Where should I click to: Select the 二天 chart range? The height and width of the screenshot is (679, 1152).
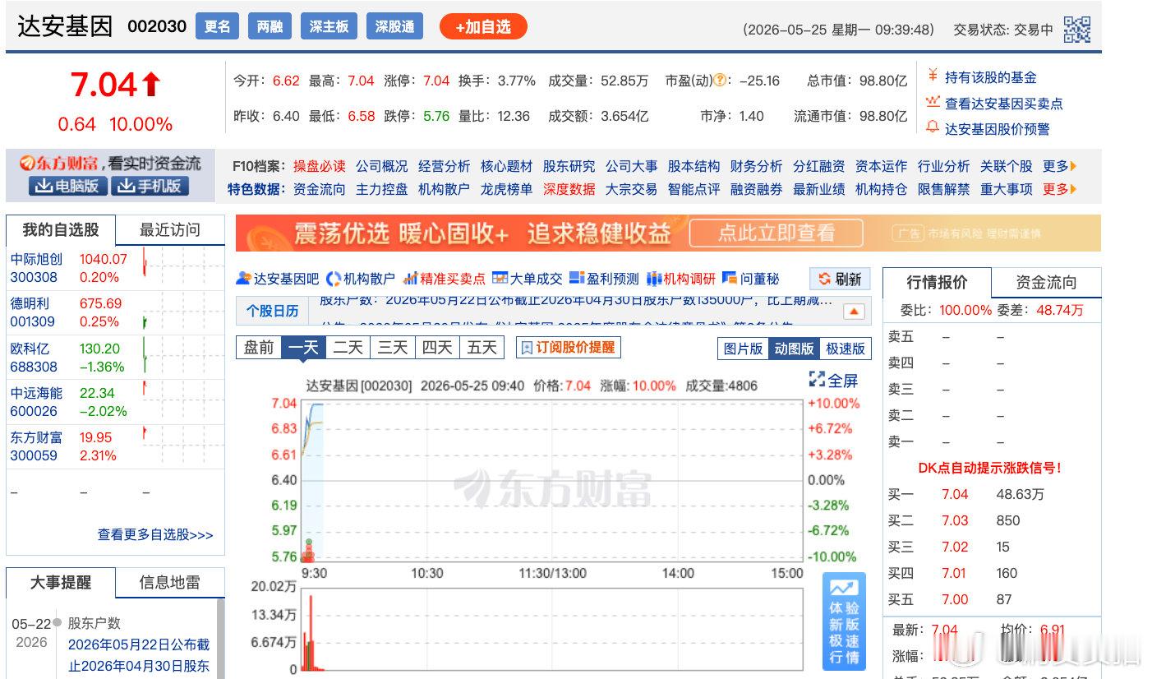pos(348,348)
